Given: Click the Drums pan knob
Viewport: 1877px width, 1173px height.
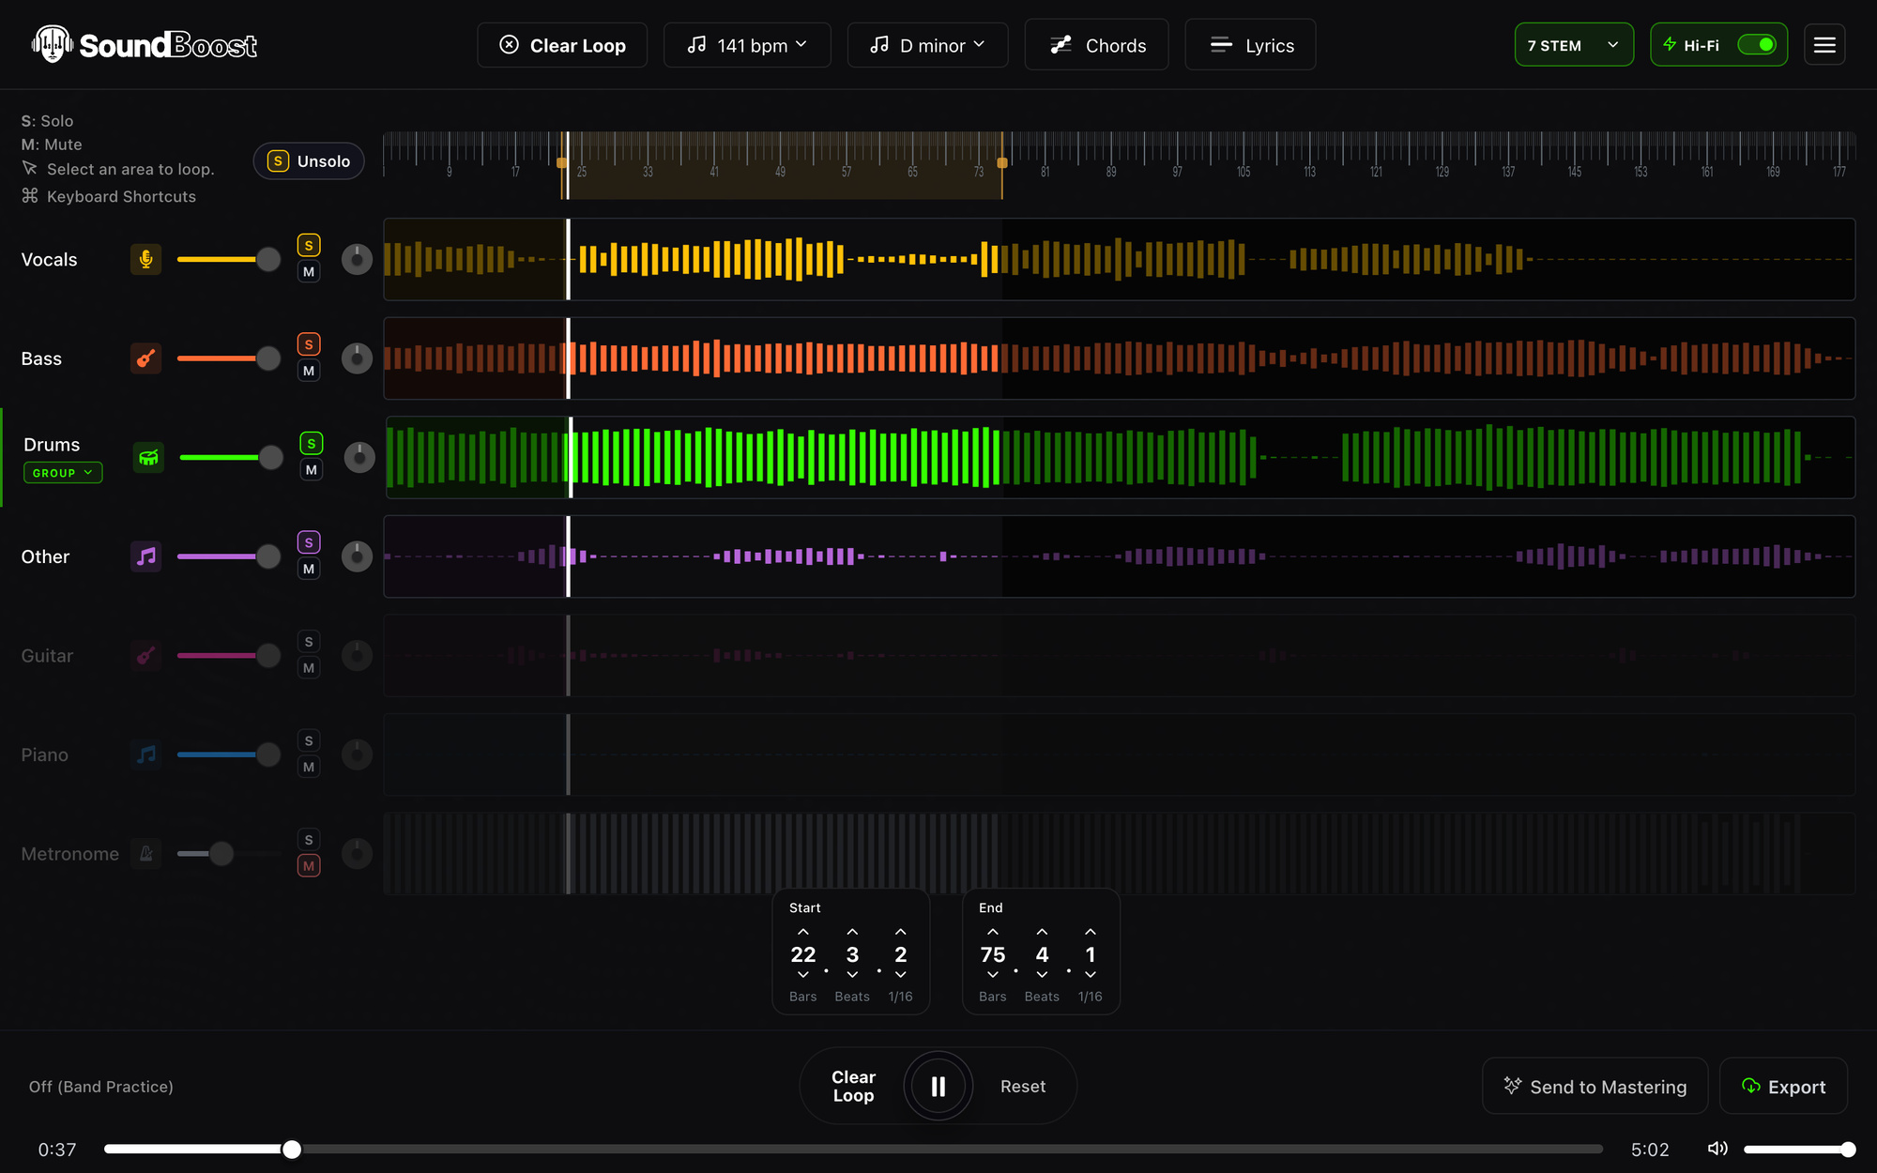Looking at the screenshot, I should [359, 458].
